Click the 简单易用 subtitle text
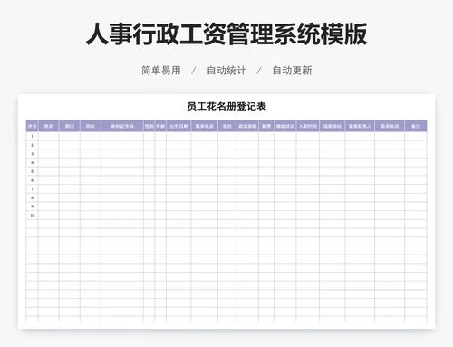Image resolution: width=453 pixels, height=347 pixels. point(161,71)
